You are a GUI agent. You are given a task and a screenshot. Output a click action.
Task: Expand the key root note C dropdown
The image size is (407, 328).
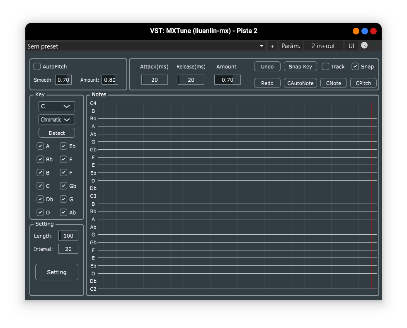pos(57,106)
